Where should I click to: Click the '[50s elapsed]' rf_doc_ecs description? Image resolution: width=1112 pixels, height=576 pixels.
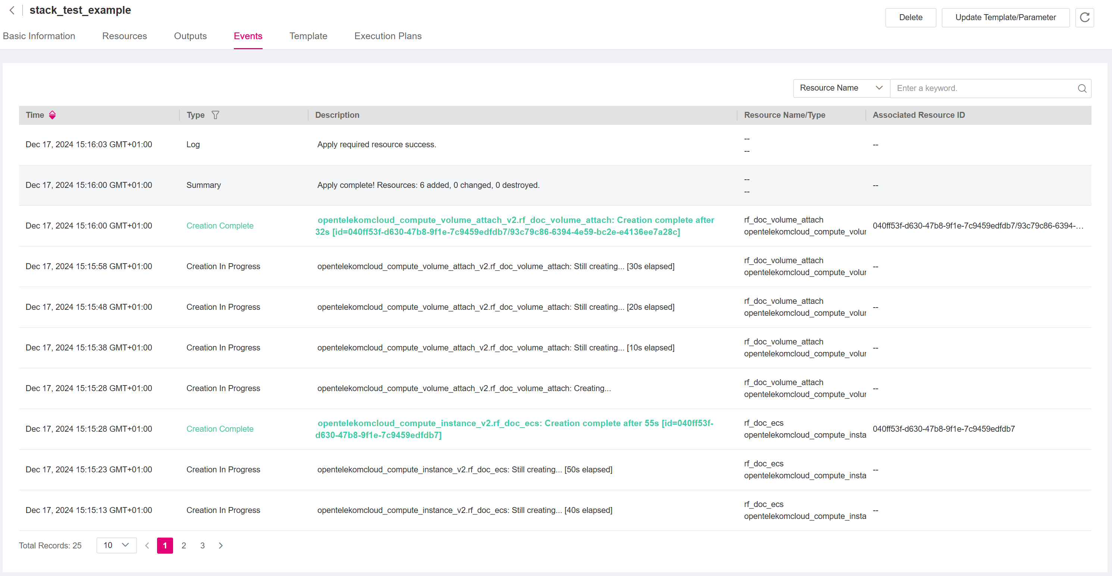coord(464,469)
